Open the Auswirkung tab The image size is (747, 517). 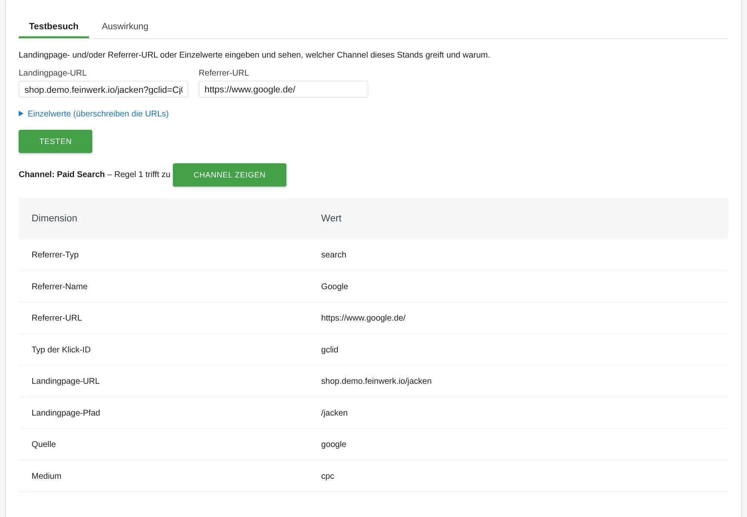(125, 26)
